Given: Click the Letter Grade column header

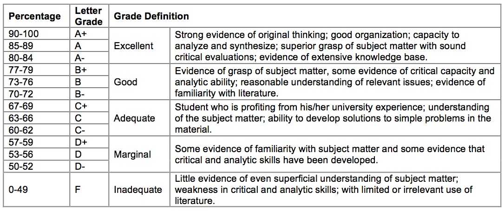Looking at the screenshot, I should tap(90, 16).
